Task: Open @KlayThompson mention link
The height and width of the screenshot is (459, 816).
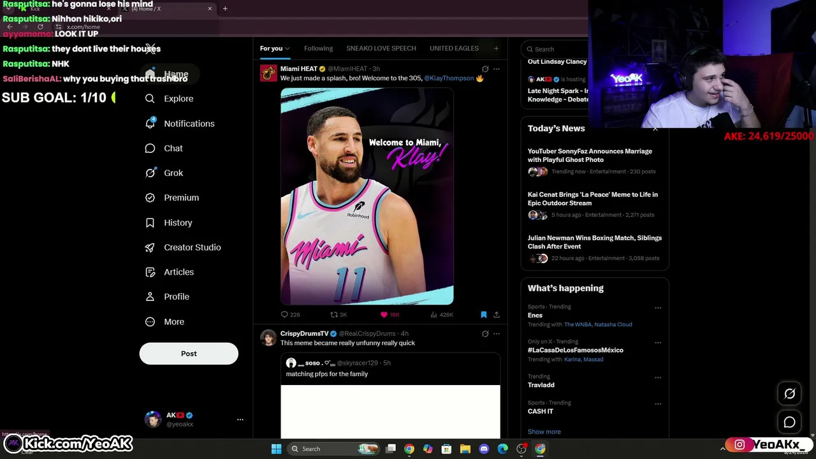Action: pos(449,78)
